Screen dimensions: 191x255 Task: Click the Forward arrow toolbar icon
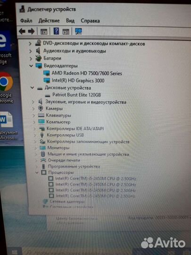(x=31, y=31)
